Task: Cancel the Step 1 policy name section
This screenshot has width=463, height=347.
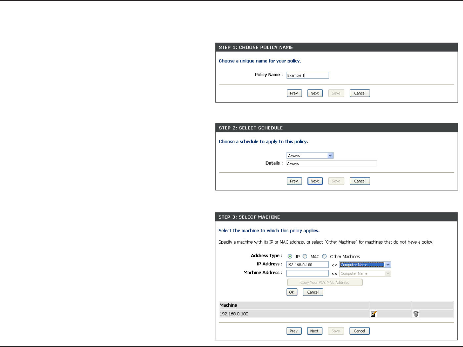Action: (360, 93)
